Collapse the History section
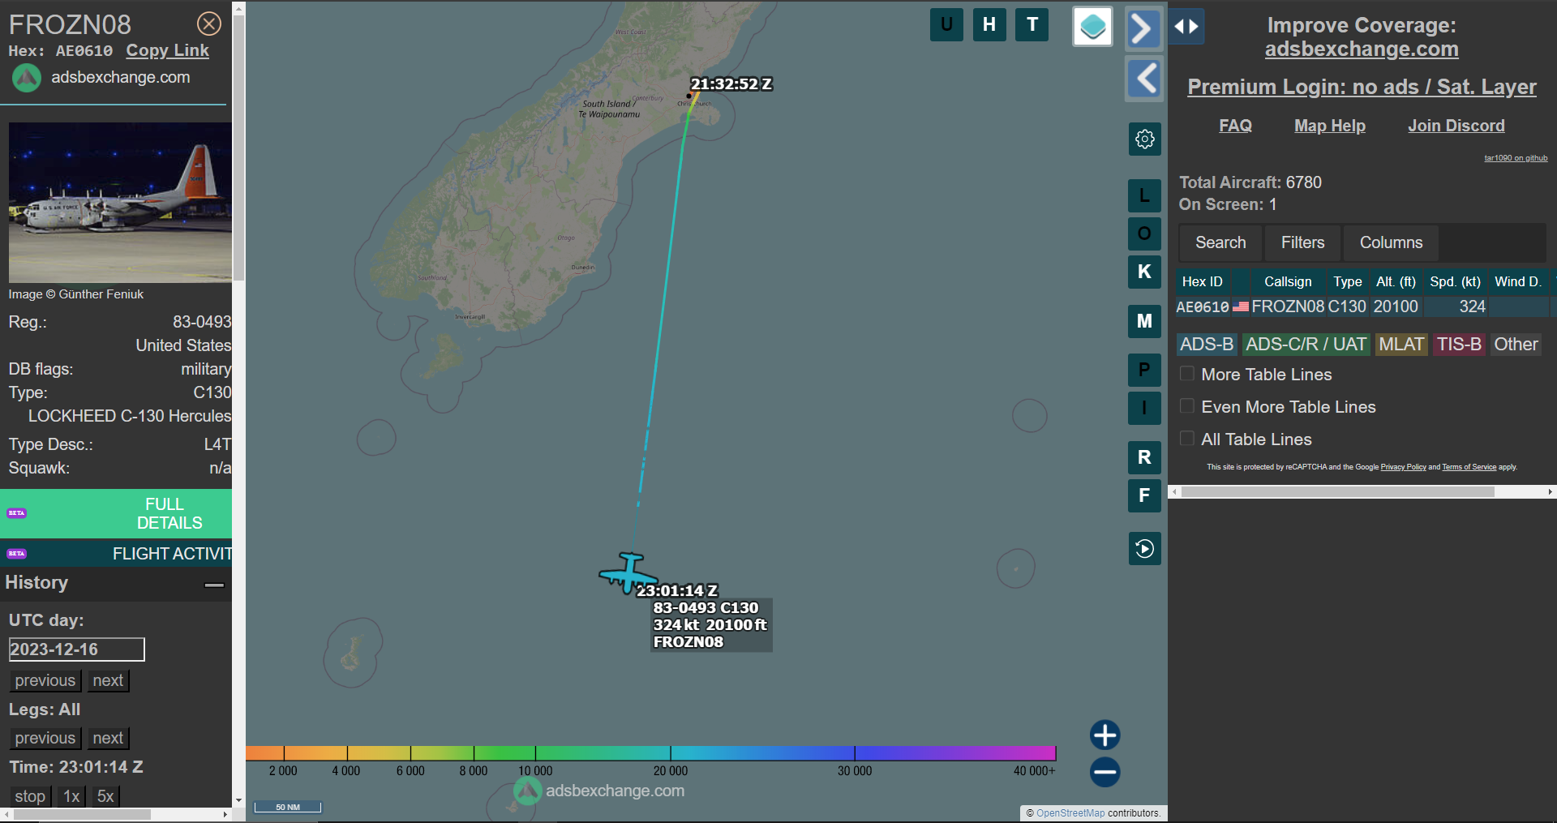The image size is (1557, 823). [214, 585]
